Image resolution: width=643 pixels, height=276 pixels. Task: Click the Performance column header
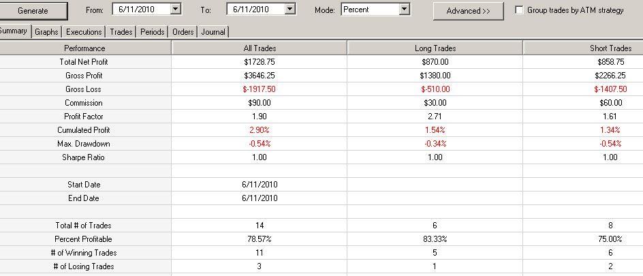tap(85, 48)
